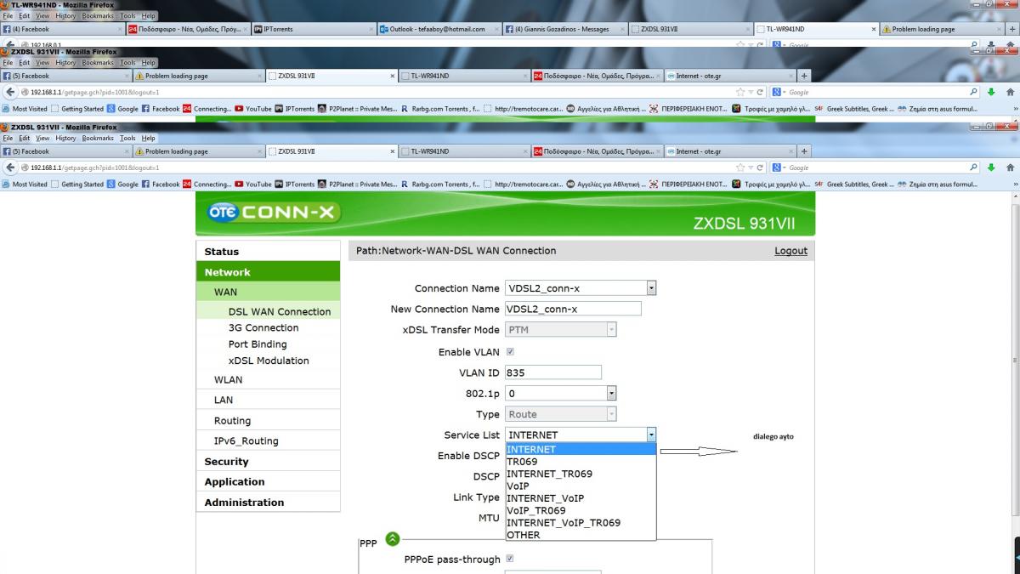Open History menu in frontmost window

point(65,138)
